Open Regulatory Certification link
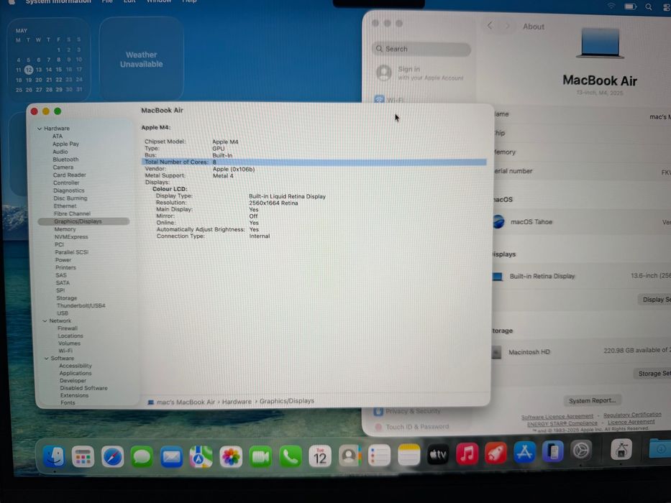This screenshot has width=671, height=503. (x=632, y=415)
